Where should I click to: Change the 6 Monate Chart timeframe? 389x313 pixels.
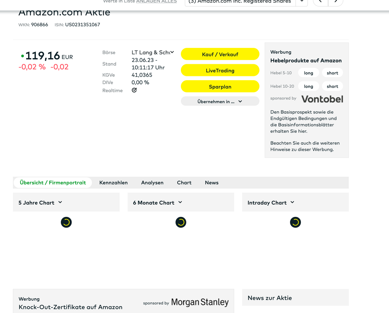coord(157,202)
